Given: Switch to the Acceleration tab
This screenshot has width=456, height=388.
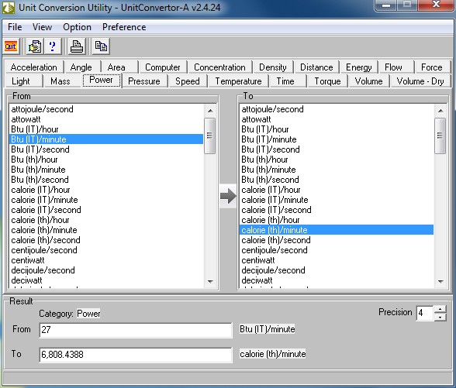Looking at the screenshot, I should click(x=34, y=67).
